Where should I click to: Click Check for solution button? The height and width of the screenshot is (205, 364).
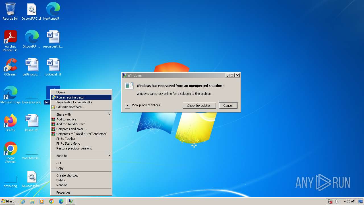(x=199, y=106)
